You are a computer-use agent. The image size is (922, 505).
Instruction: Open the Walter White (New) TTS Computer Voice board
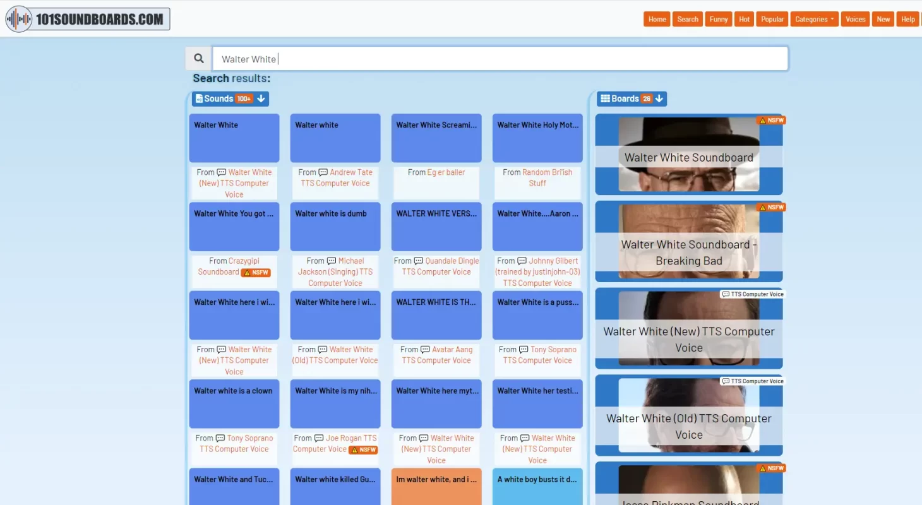(689, 329)
